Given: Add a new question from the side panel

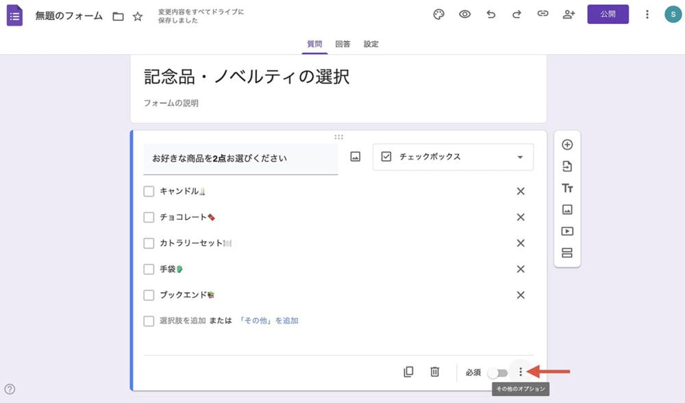Looking at the screenshot, I should click(x=566, y=144).
